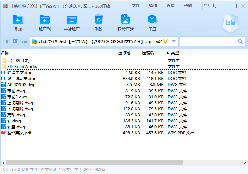This screenshot has width=248, height=174.
Task: Click the 删除 (Delete) trash icon
Action: point(99,19)
